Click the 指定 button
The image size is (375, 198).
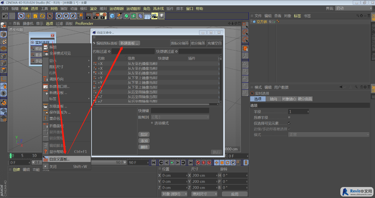tap(144, 134)
